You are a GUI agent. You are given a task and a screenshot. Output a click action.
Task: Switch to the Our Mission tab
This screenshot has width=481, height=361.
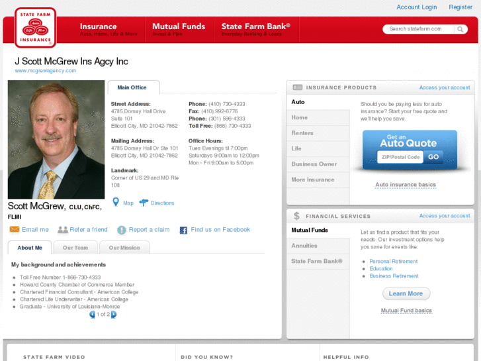124,248
